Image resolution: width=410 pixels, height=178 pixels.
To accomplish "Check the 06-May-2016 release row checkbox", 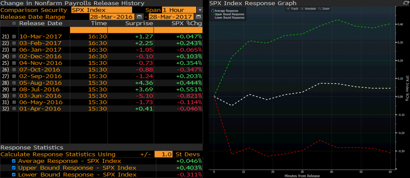I will 14,102.
